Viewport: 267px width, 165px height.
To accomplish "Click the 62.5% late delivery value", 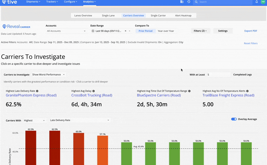I will click(14, 104).
